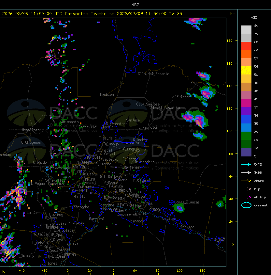Click the MENDOZA city label

point(79,167)
